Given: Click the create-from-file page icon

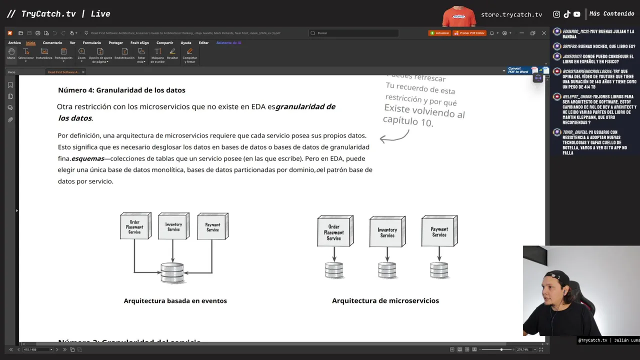Looking at the screenshot, I should pyautogui.click(x=46, y=33).
